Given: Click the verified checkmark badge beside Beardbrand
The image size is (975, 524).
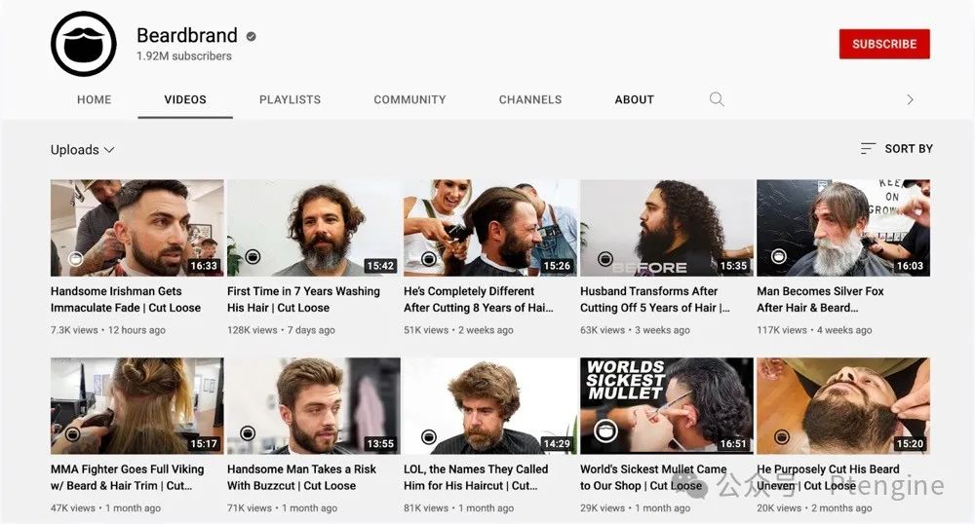Looking at the screenshot, I should coord(251,36).
